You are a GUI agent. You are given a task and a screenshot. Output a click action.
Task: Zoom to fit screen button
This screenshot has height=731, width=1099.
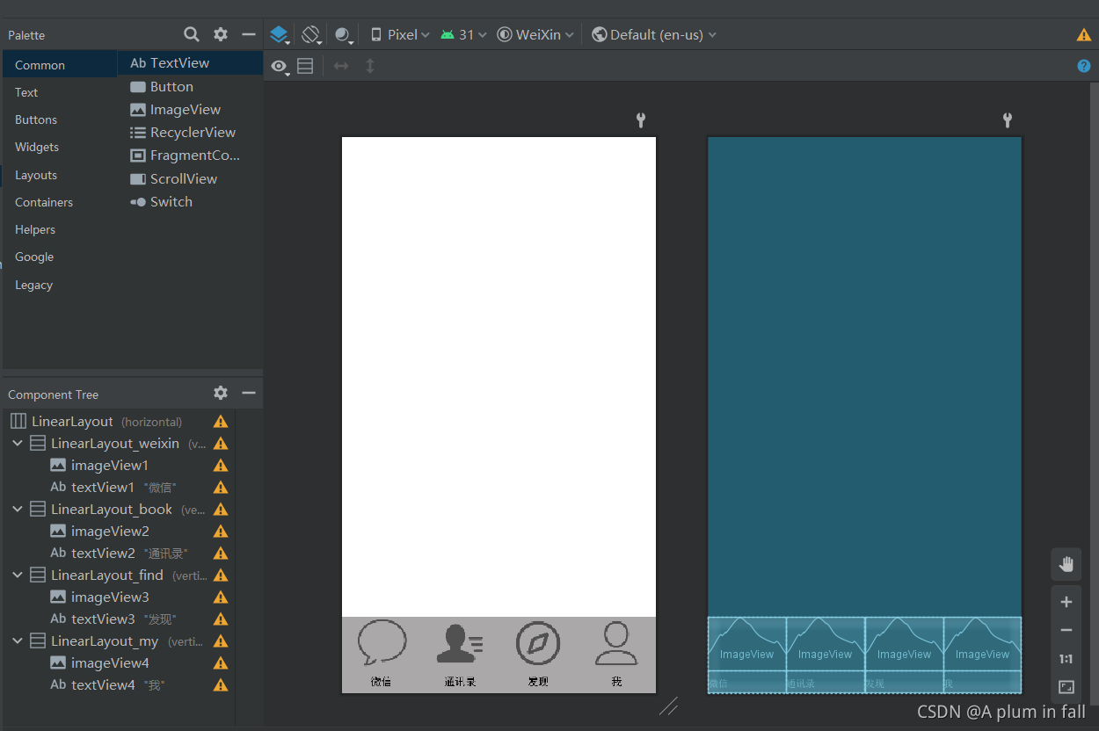pos(1066,687)
